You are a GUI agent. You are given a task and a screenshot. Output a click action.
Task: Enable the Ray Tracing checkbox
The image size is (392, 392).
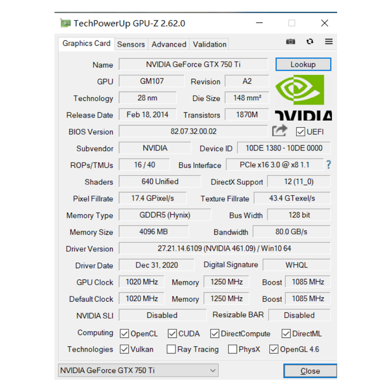click(171, 349)
